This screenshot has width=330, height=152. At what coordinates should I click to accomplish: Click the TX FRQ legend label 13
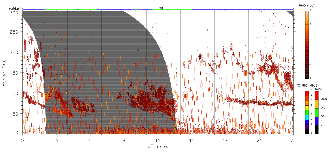coord(311,114)
